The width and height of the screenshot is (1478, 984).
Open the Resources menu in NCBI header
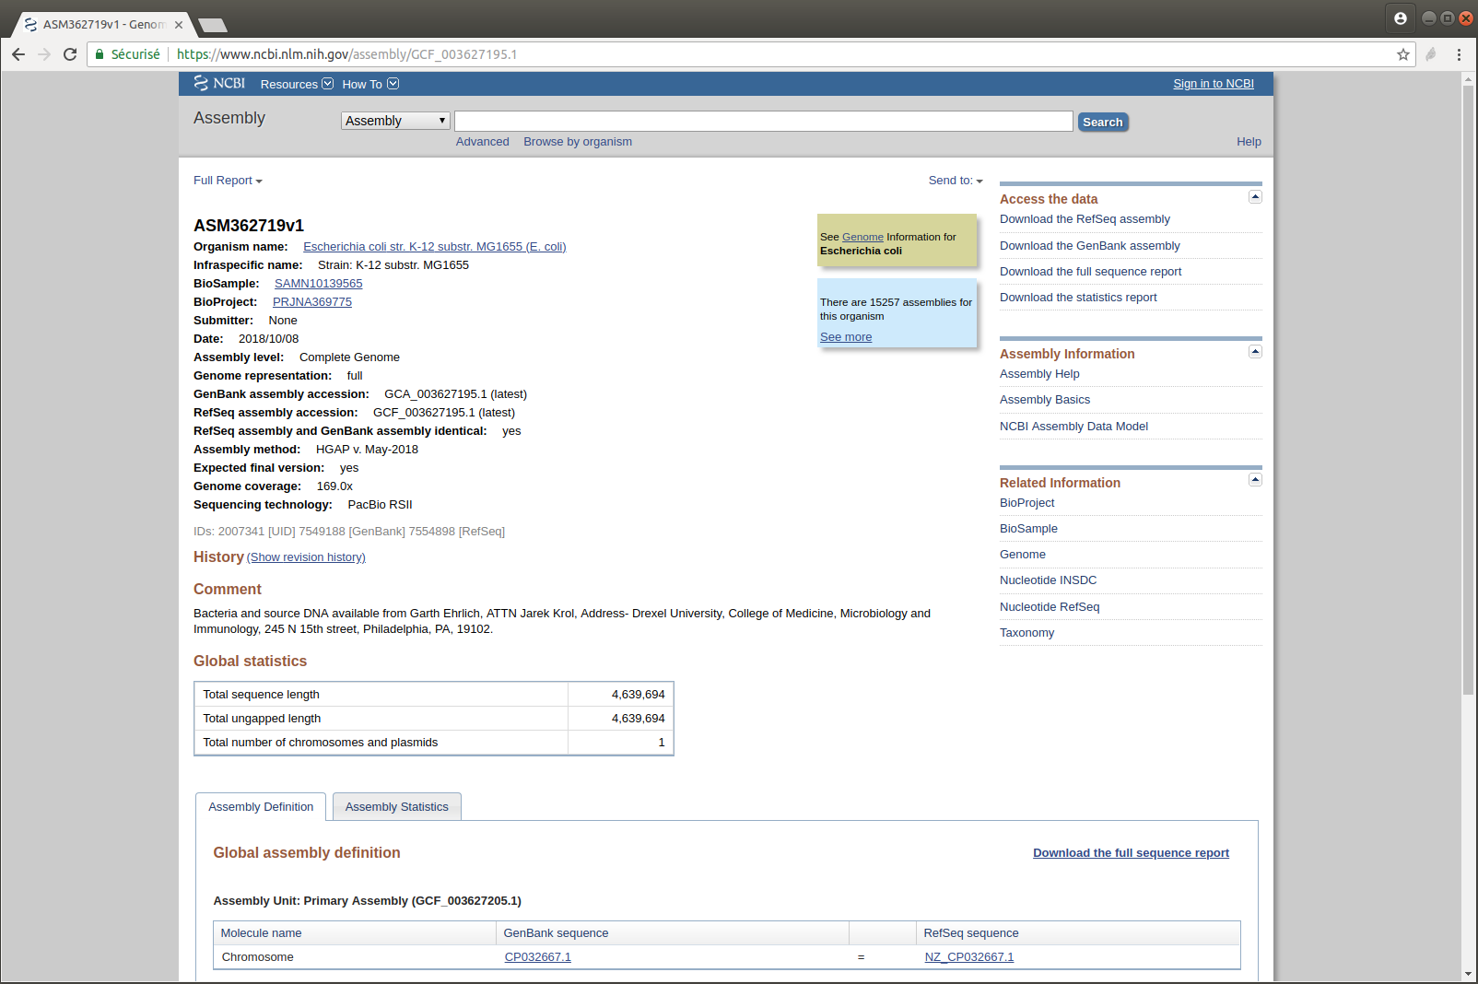click(x=297, y=84)
